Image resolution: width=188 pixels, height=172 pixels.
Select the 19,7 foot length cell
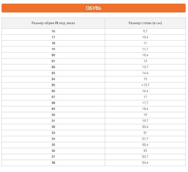145,121
